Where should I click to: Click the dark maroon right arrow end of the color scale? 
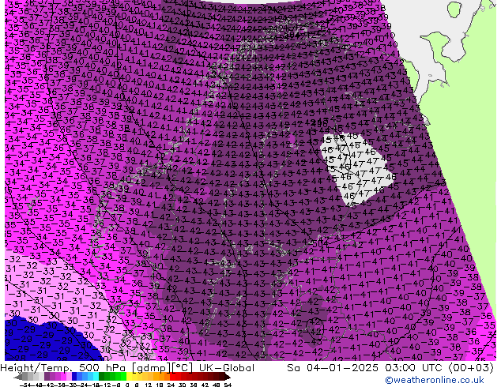tap(227, 377)
